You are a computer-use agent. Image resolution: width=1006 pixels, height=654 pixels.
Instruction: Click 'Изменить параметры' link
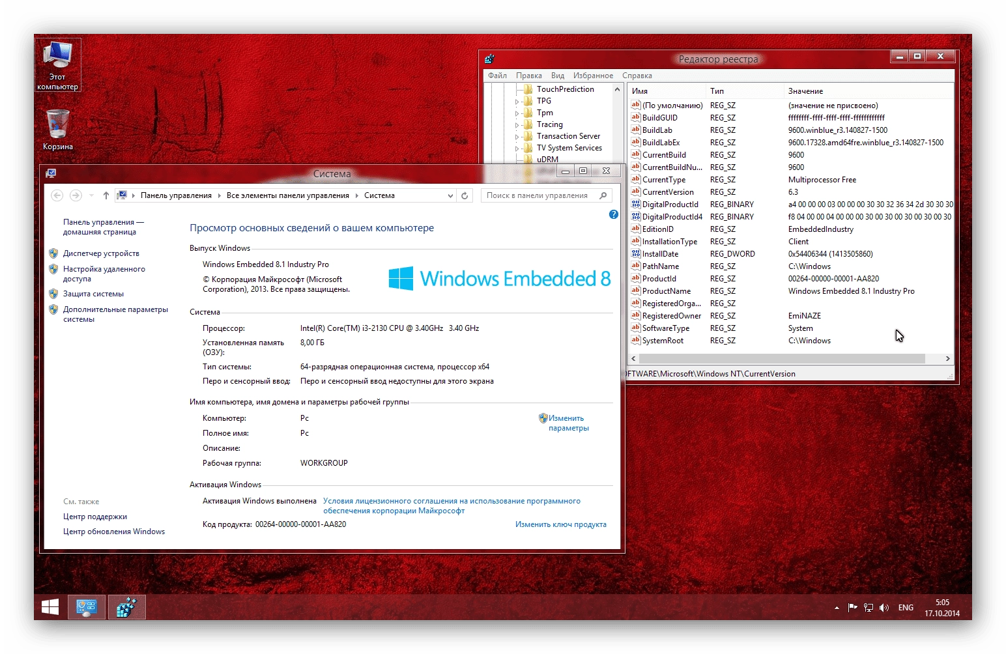coord(568,423)
